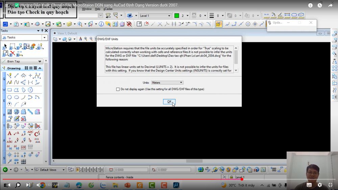
Task: Toggle view 8 button
Action: coord(102,170)
